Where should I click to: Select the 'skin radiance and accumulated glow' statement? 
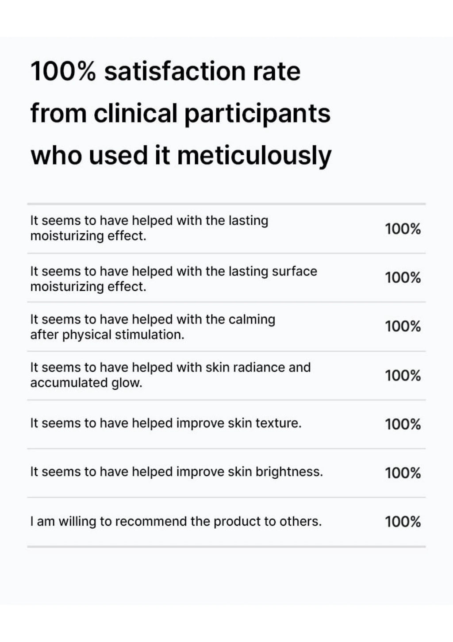170,375
